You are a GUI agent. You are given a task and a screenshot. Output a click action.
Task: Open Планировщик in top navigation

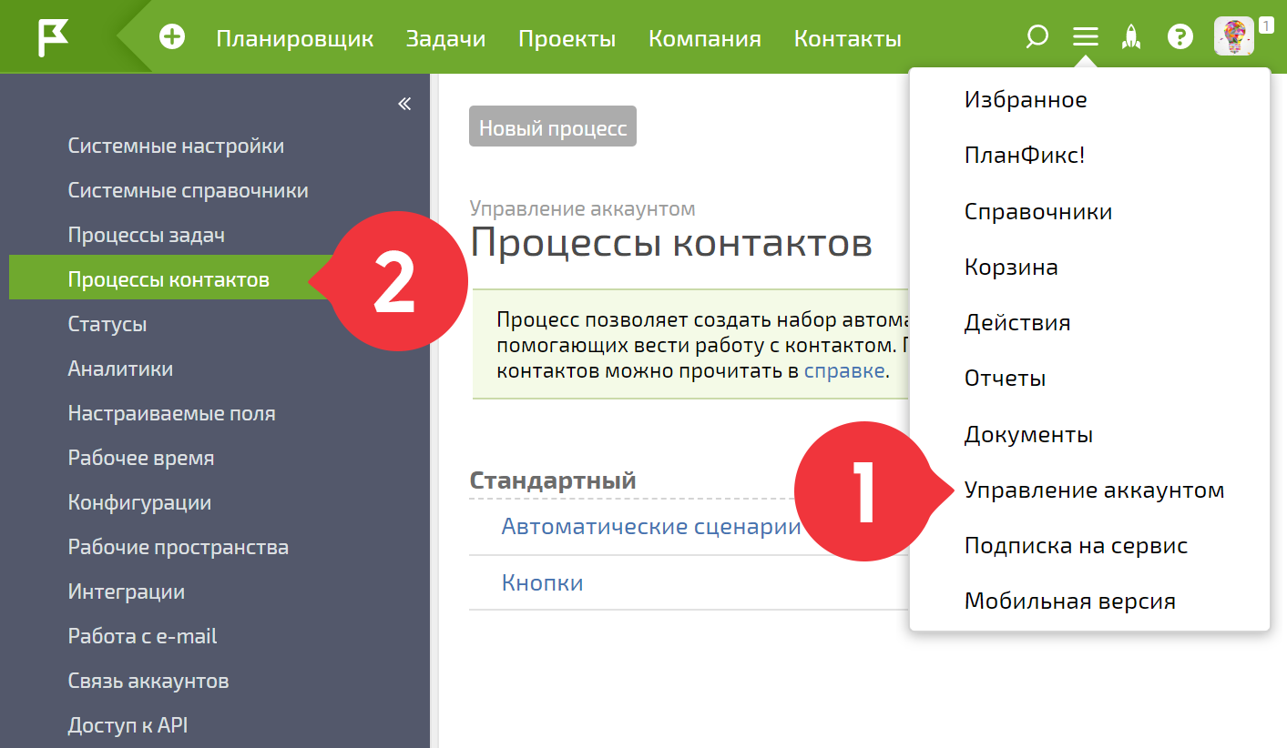coord(295,38)
